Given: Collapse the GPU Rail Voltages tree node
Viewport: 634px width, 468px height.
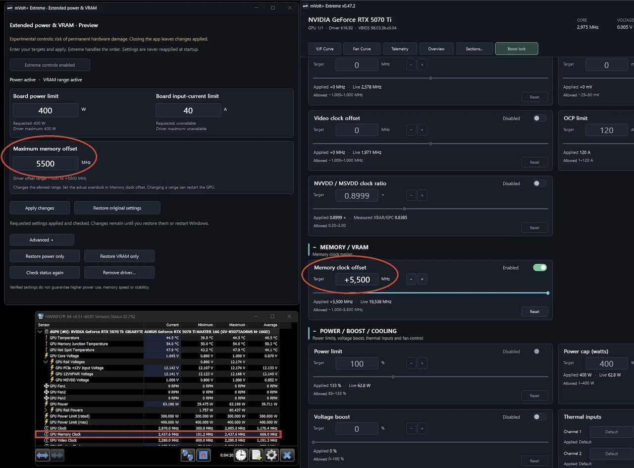Looking at the screenshot, I should click(x=47, y=362).
